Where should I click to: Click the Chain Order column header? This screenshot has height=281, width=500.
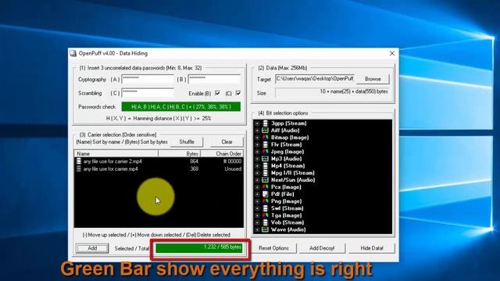[x=222, y=154]
